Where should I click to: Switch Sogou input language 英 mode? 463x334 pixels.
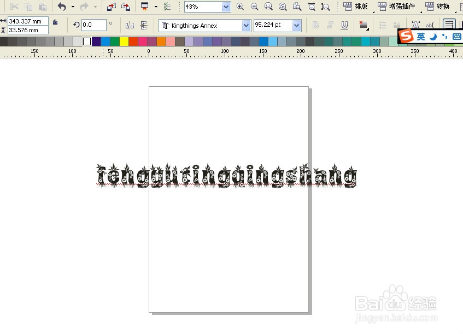click(x=421, y=37)
